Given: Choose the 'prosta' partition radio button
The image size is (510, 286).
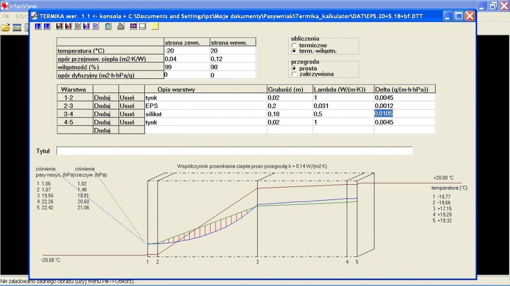Looking at the screenshot, I should [294, 68].
